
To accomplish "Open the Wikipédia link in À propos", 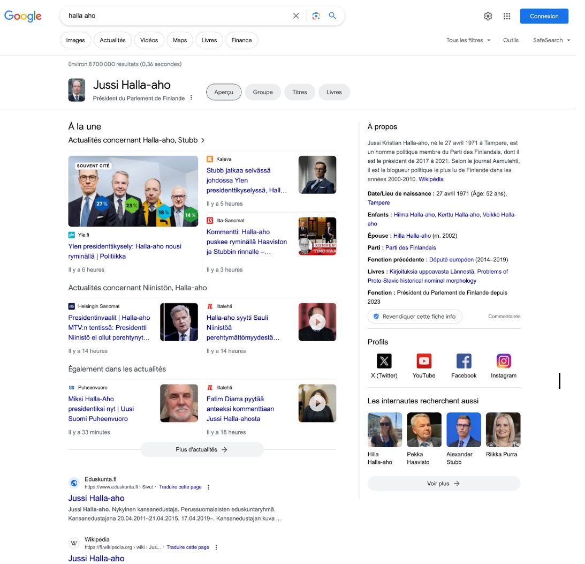I will (431, 179).
